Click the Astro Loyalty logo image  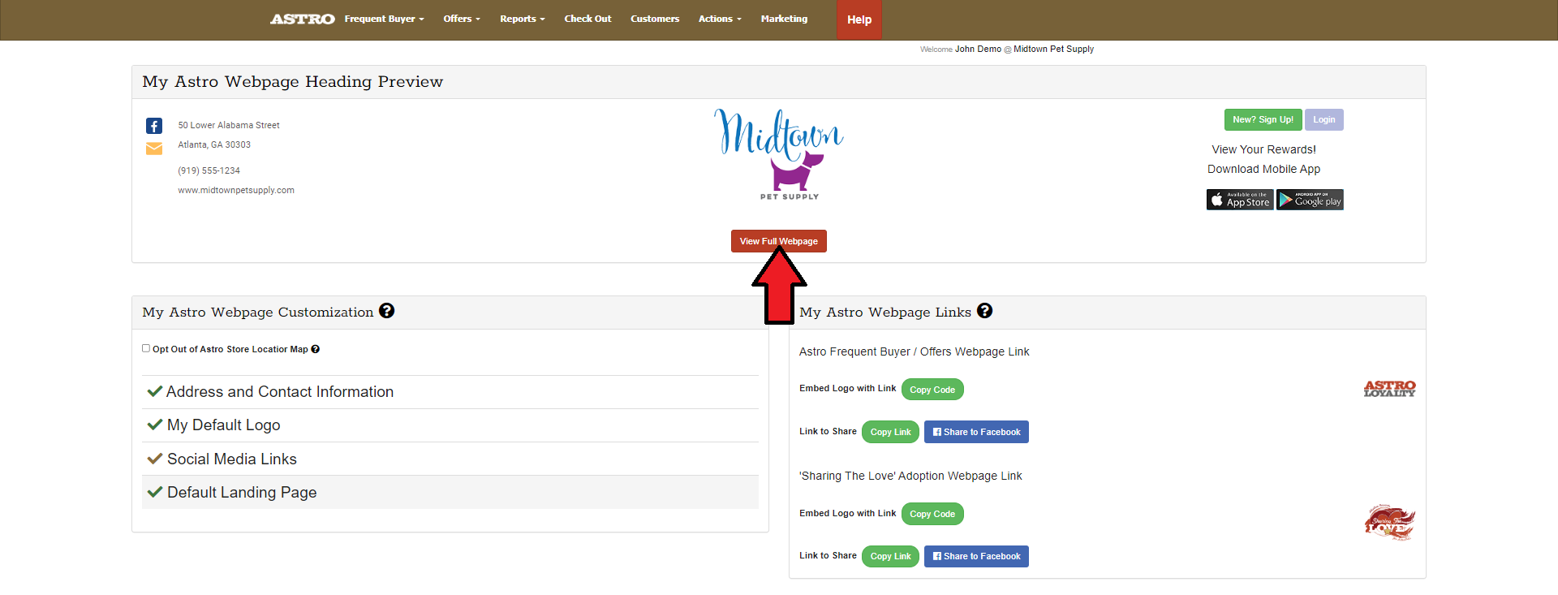(1389, 389)
